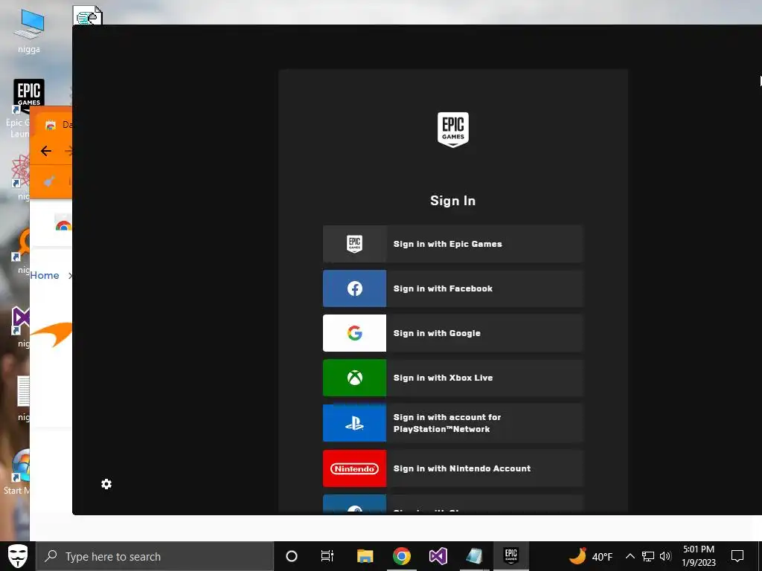The image size is (762, 571).
Task: Open the computer desktop icon at top
Action: 29,31
